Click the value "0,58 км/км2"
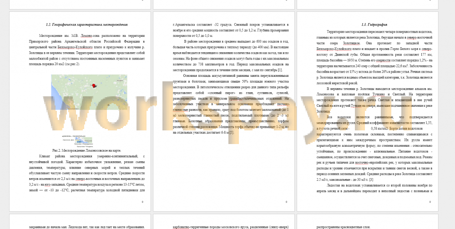The image size is (455, 229). (380, 128)
